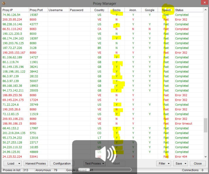Select proxy row 190.205.153.167
Screen dimensions: 209x174
102,53
